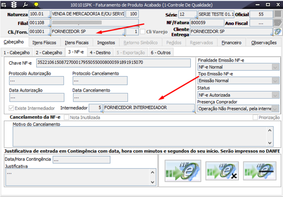
Task: Click the Oficial field showing 55
Action: click(261, 14)
